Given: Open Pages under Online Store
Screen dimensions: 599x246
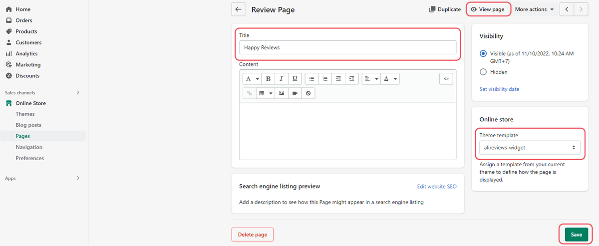Looking at the screenshot, I should [x=23, y=136].
